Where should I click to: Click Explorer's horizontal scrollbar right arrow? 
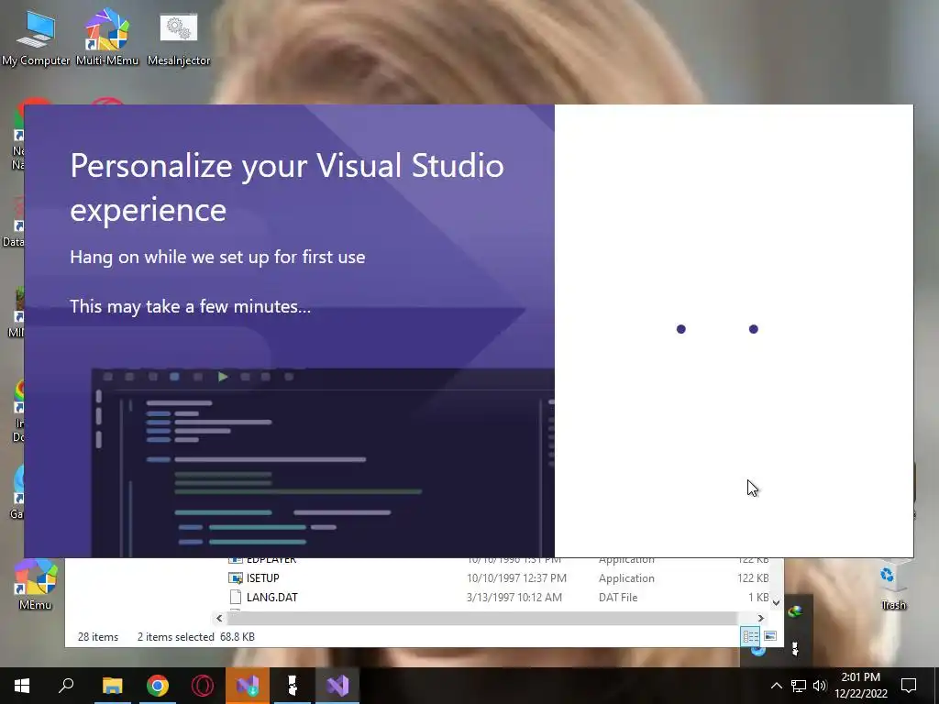[x=760, y=619]
